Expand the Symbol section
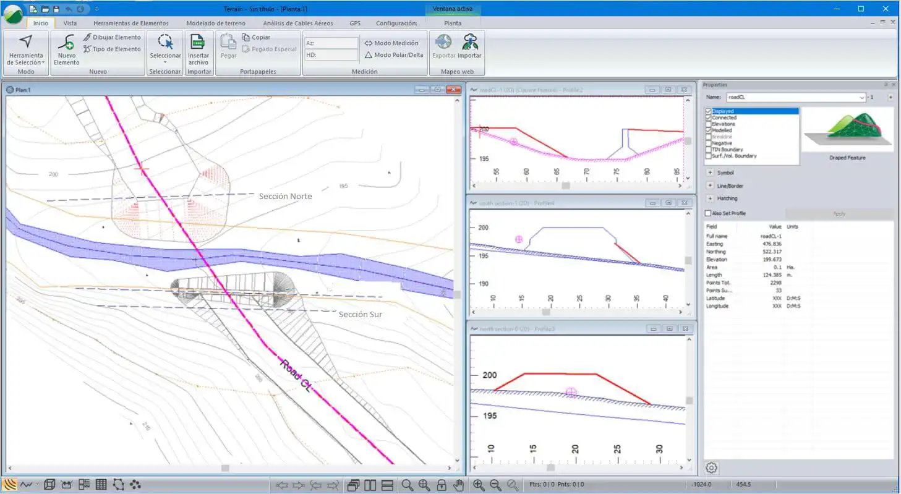Viewport: 901px width, 494px height. 711,173
